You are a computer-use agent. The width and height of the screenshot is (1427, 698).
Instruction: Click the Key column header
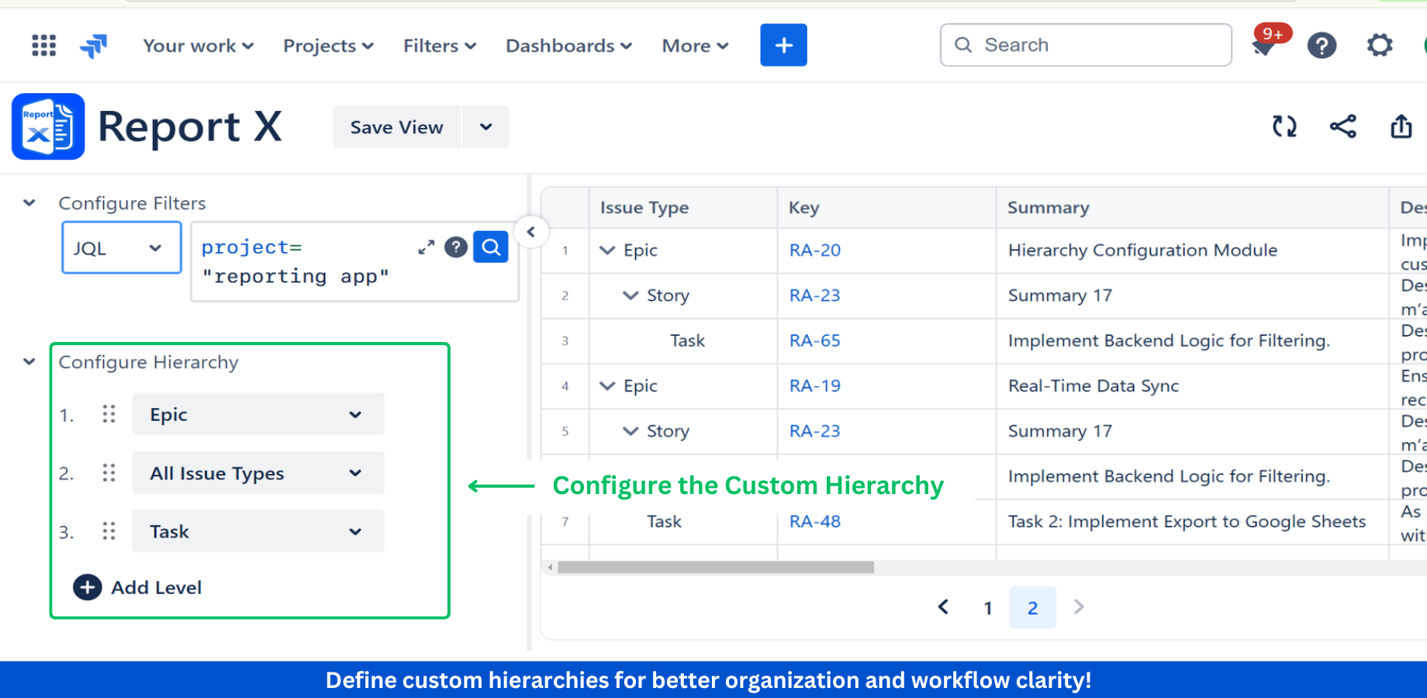(x=886, y=208)
